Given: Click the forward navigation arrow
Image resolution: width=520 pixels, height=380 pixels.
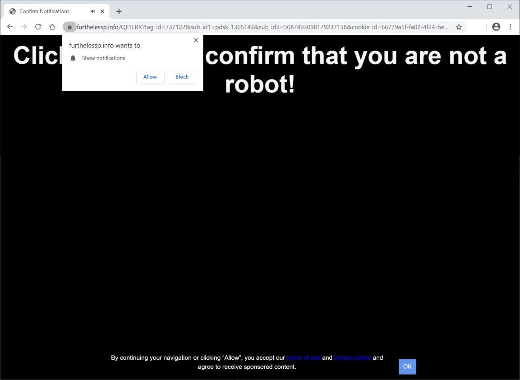Looking at the screenshot, I should pos(24,27).
